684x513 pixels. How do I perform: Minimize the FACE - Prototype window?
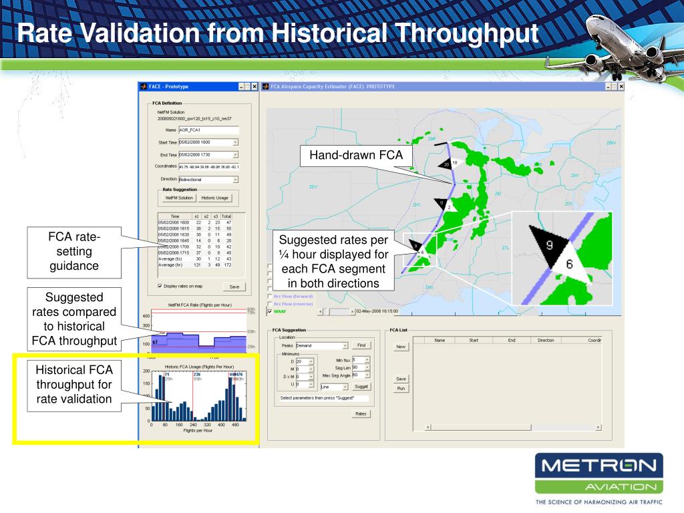coord(242,86)
